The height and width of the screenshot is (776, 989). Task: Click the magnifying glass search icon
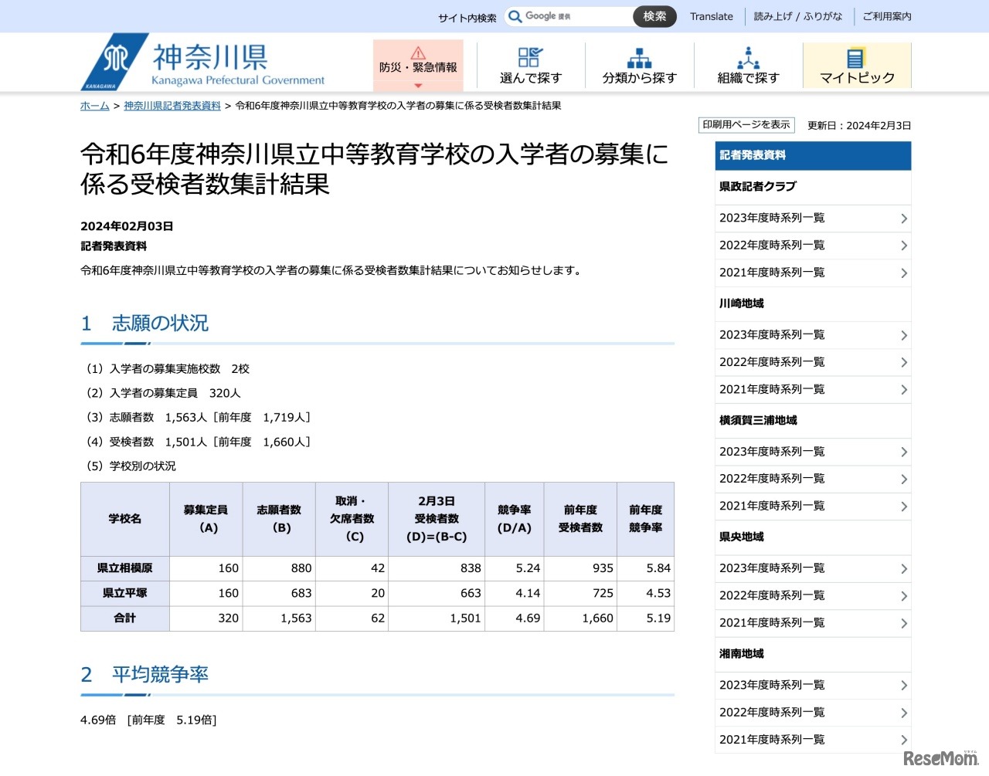tap(515, 16)
